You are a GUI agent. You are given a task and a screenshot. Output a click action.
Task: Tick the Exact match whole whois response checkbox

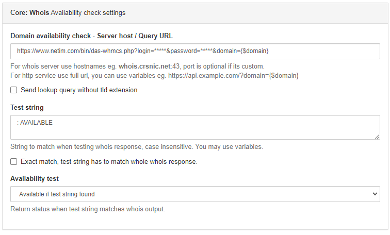(14, 162)
